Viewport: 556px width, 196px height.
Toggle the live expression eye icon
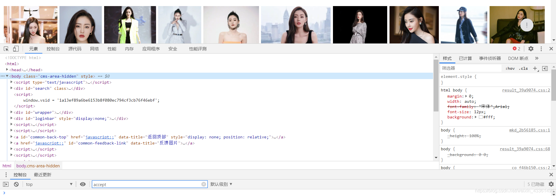click(x=83, y=184)
